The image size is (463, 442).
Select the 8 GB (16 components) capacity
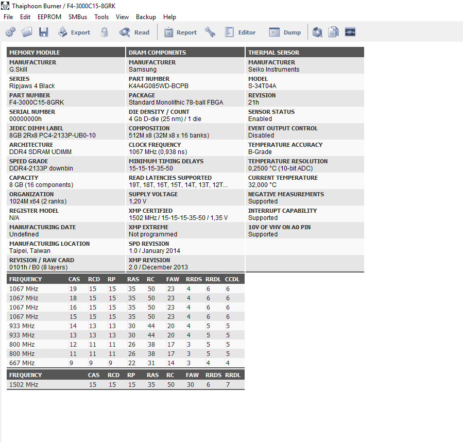coord(41,185)
